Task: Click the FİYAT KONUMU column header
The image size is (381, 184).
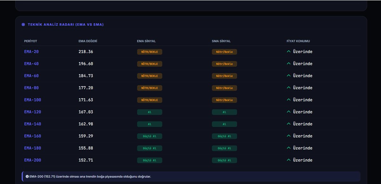Action: [298, 41]
